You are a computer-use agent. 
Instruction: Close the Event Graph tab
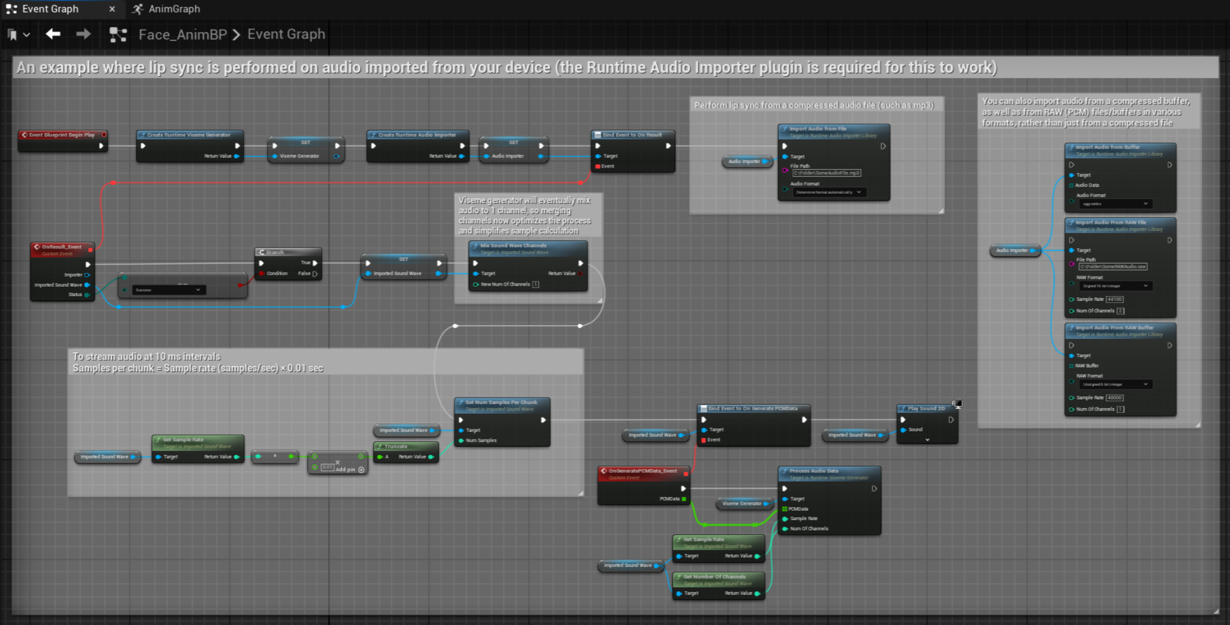tap(112, 9)
